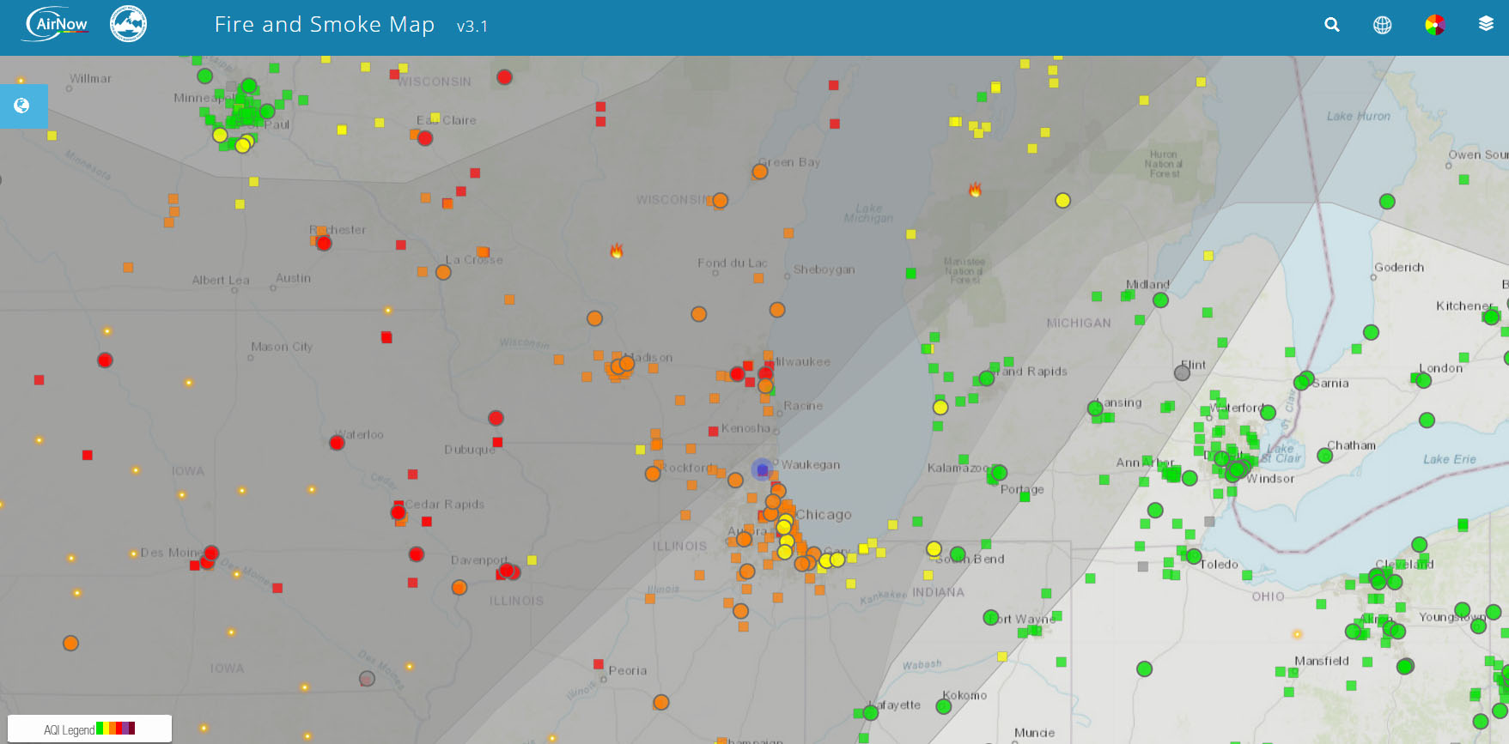Select the fire icon east of La Crosse
Image resolution: width=1509 pixels, height=744 pixels.
(x=616, y=251)
